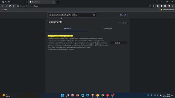Image resolution: width=175 pixels, height=98 pixels.
Task: Toggle the side panel icon
Action: tap(165, 6)
